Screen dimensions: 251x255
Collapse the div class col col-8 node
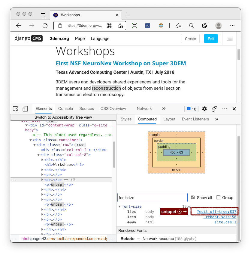[x=38, y=155]
